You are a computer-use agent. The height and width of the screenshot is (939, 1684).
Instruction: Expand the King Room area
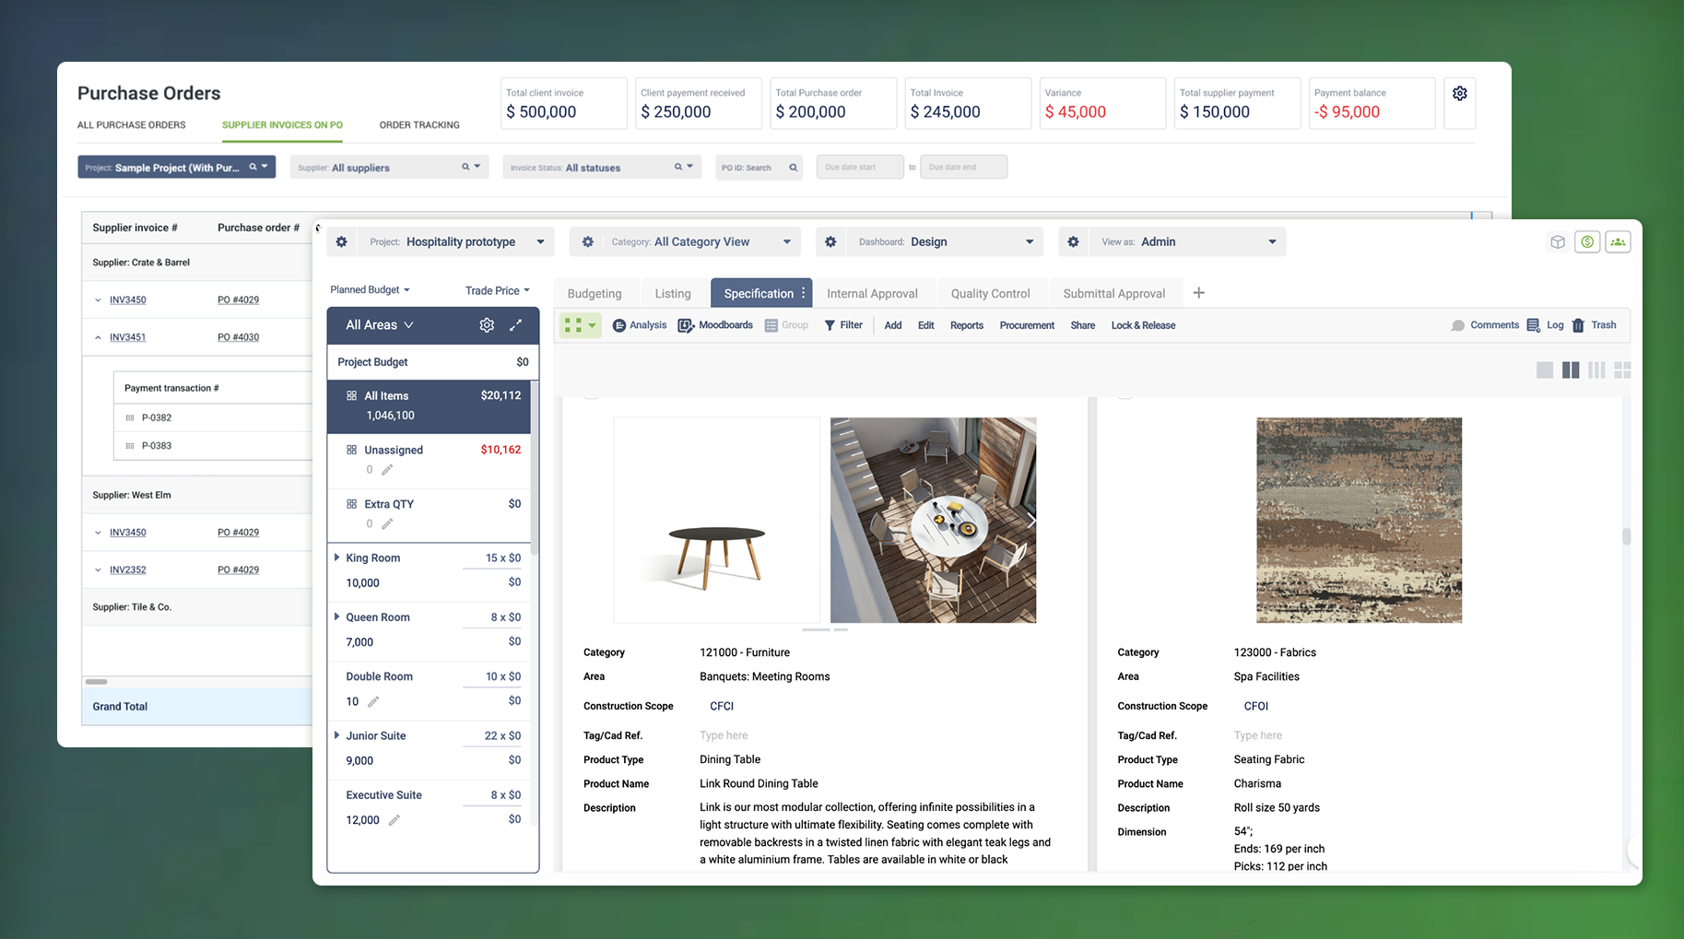337,558
